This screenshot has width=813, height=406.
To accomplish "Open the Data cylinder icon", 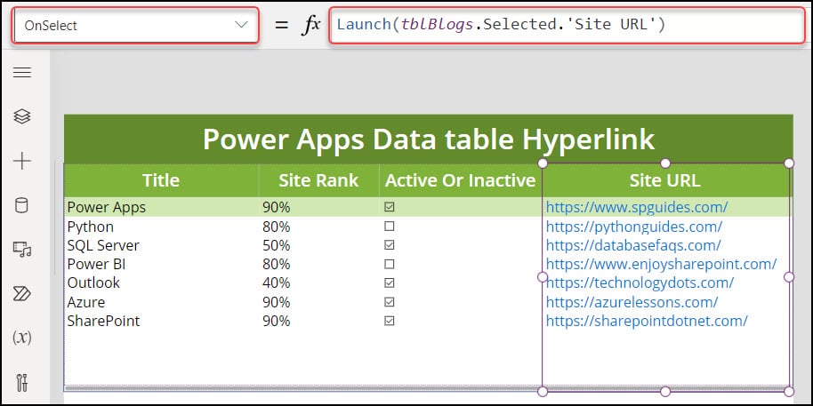I will pos(21,205).
